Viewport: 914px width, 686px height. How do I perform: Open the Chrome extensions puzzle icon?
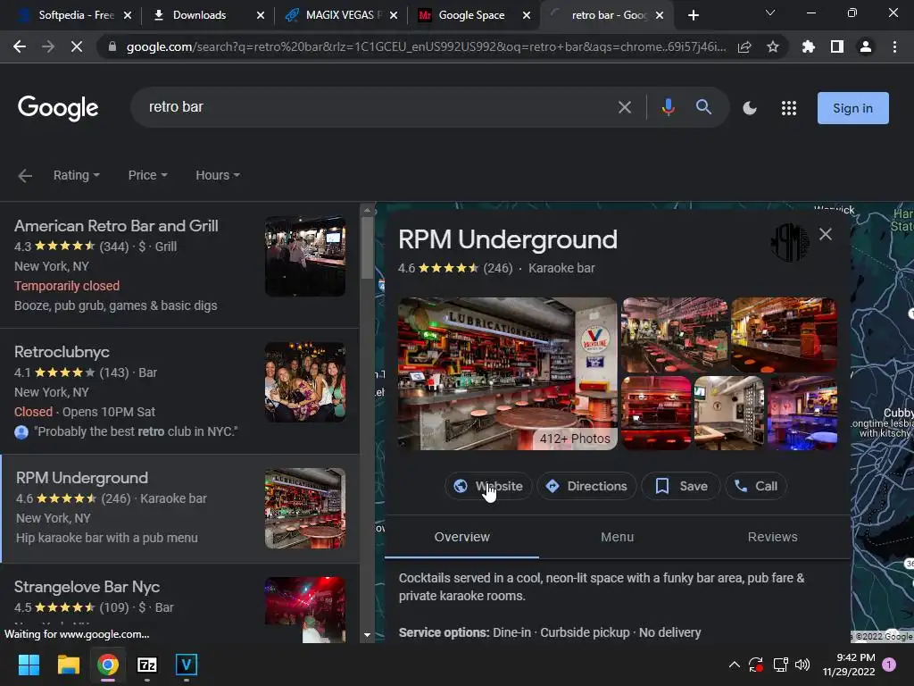809,46
